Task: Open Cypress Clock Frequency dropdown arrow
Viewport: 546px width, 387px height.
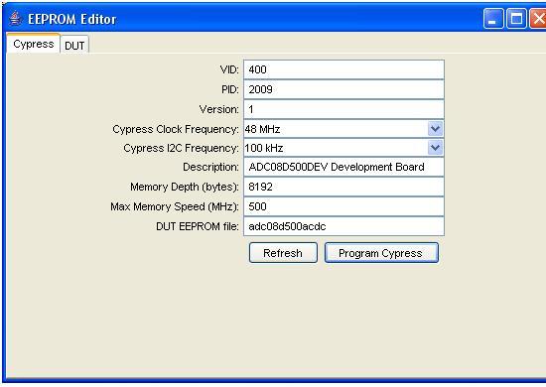Action: coord(435,129)
